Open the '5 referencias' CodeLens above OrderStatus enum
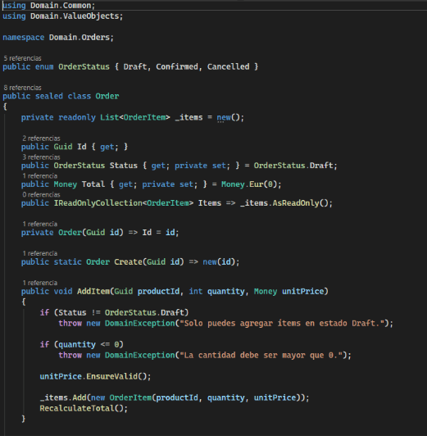 coord(22,58)
